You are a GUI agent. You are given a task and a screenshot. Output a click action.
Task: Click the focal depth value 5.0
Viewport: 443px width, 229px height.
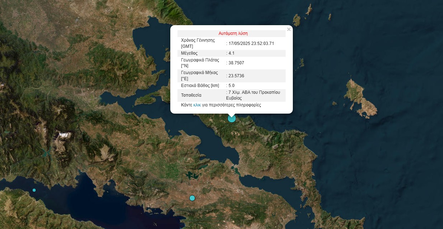[231, 86]
